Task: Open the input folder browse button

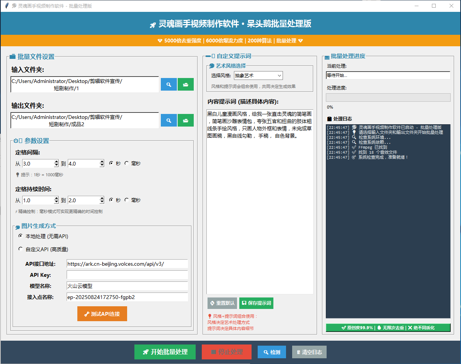Action: pyautogui.click(x=186, y=84)
